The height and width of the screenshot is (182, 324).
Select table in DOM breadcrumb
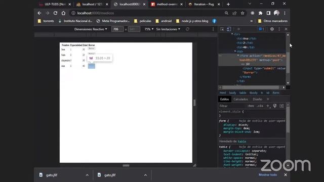coord(243,93)
